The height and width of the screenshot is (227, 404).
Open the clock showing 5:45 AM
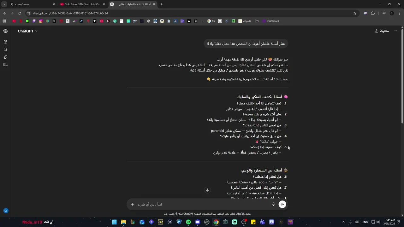(390, 222)
